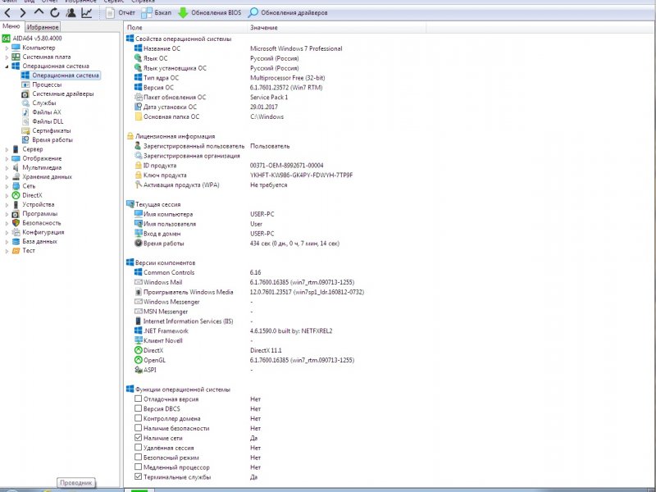Collapse the Операционная система node

click(x=7, y=66)
